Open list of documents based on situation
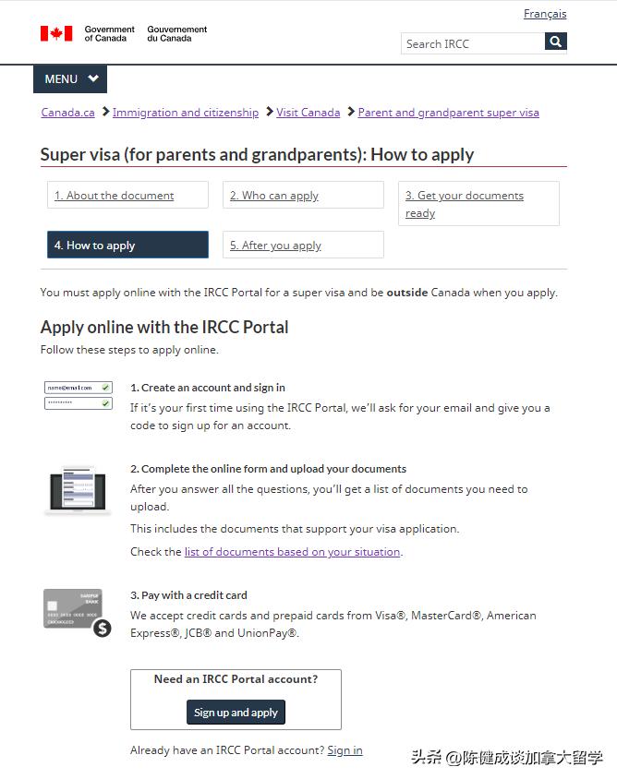 [293, 552]
